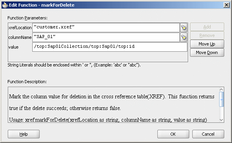
Task: Click the Move Down button
Action: (x=207, y=52)
